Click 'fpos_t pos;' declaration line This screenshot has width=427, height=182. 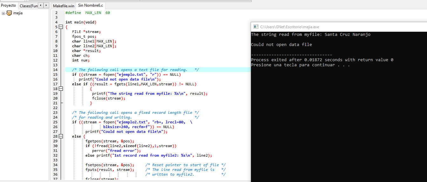coord(84,36)
